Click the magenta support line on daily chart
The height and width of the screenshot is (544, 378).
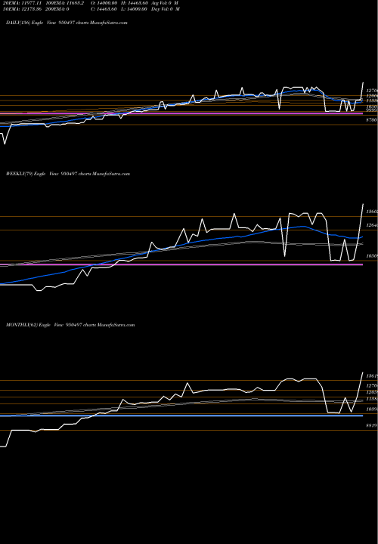[x=181, y=113]
